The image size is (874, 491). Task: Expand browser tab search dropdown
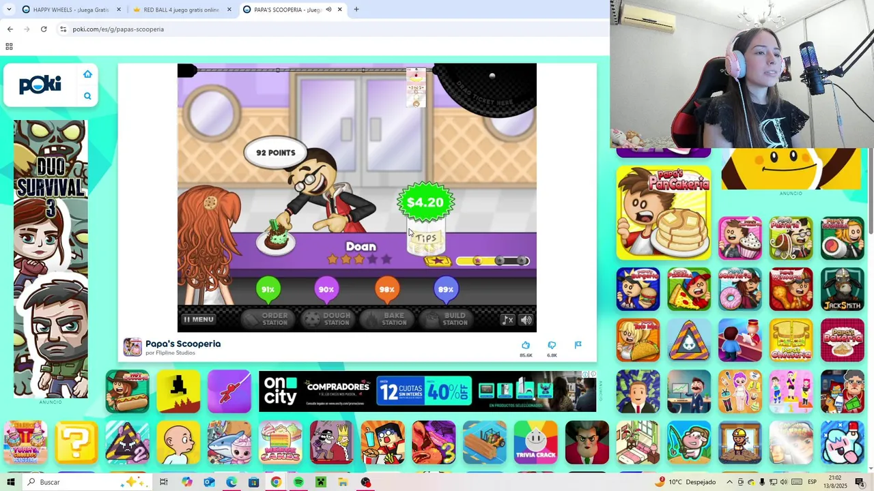coord(9,10)
